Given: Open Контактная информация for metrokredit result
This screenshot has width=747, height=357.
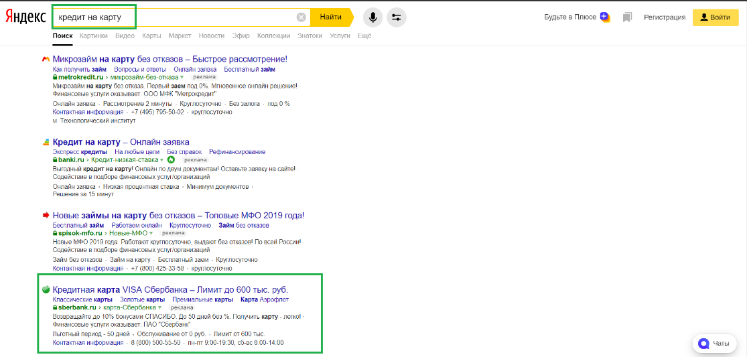Looking at the screenshot, I should (x=88, y=113).
